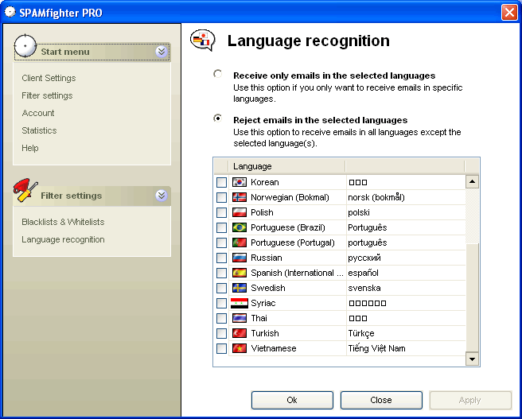Click the Vietnamese flag icon

pos(240,348)
